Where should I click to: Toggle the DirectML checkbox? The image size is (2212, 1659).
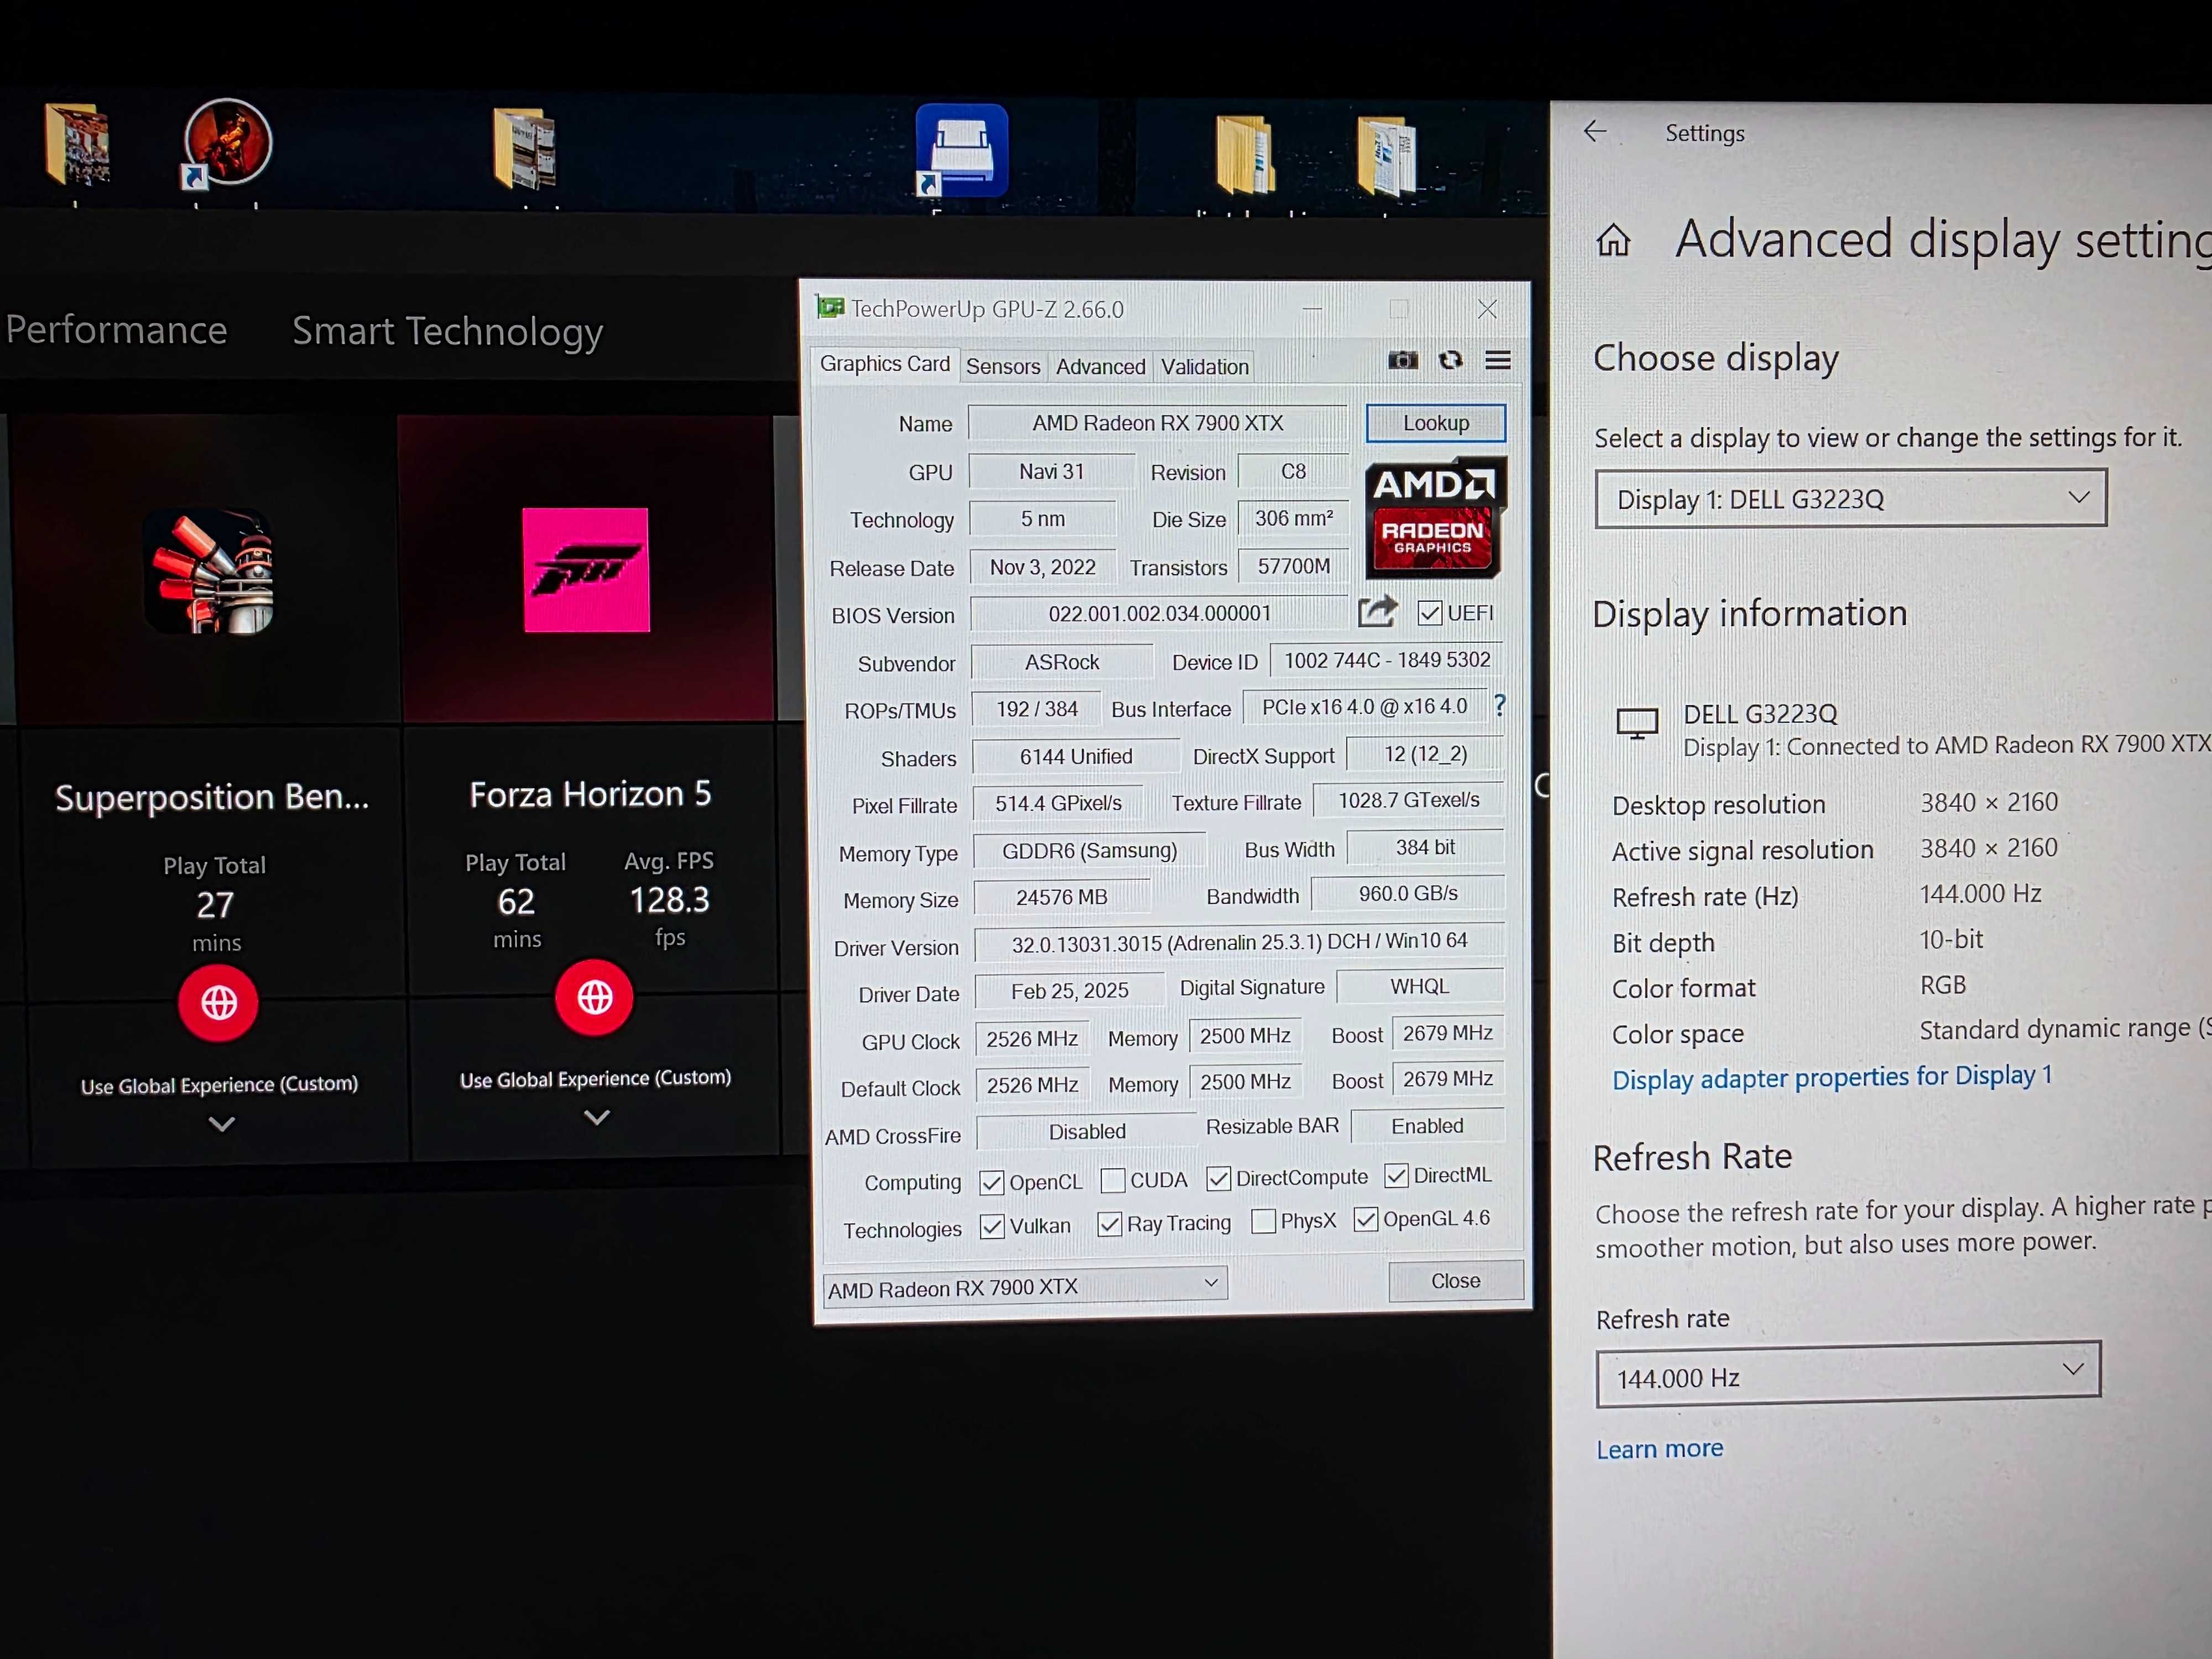1396,1175
